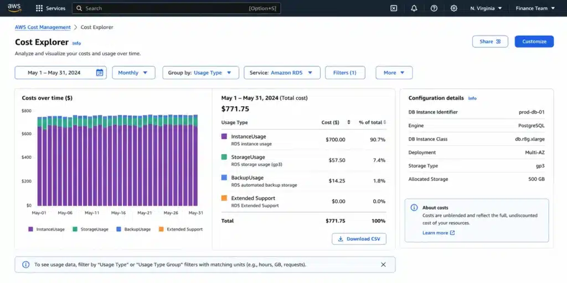Click the May-31 bar in the chart

point(195,160)
